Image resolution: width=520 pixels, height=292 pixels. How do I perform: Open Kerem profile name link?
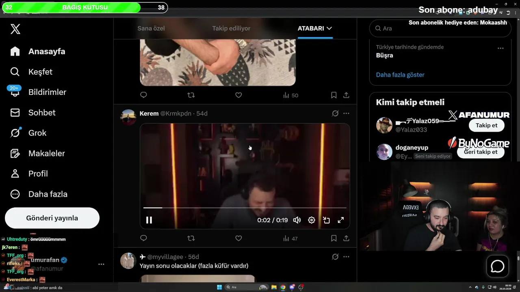(149, 114)
